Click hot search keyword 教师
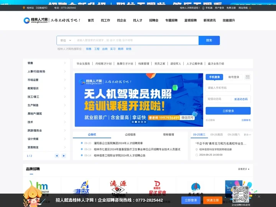 (x=121, y=49)
